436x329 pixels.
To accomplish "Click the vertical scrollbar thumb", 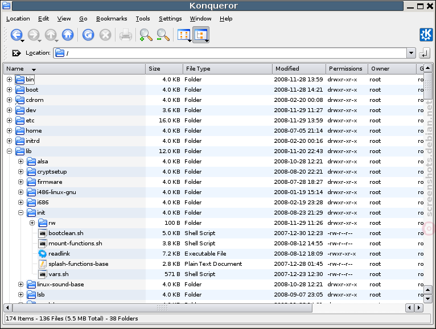I will coord(428,85).
